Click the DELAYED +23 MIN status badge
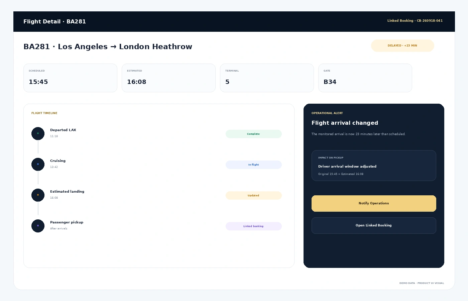Viewport: 468px width, 301px height. 402,45
